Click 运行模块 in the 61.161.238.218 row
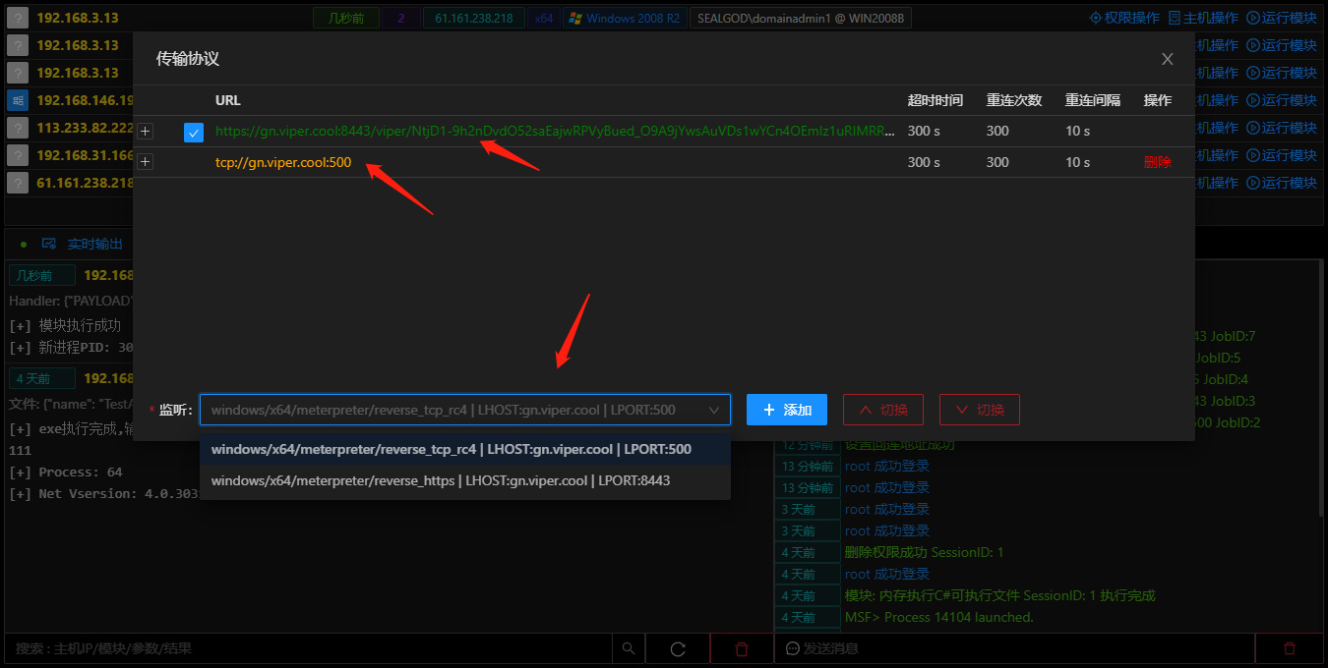1328x668 pixels. (1281, 183)
